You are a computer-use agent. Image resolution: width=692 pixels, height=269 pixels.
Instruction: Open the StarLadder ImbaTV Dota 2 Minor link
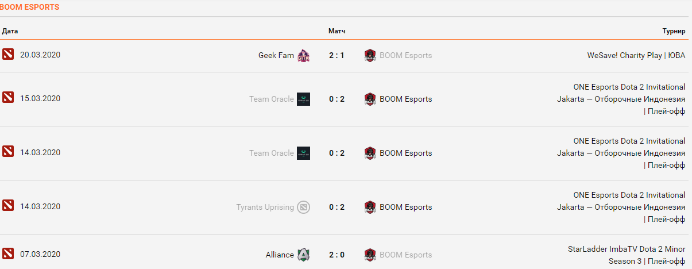point(627,249)
